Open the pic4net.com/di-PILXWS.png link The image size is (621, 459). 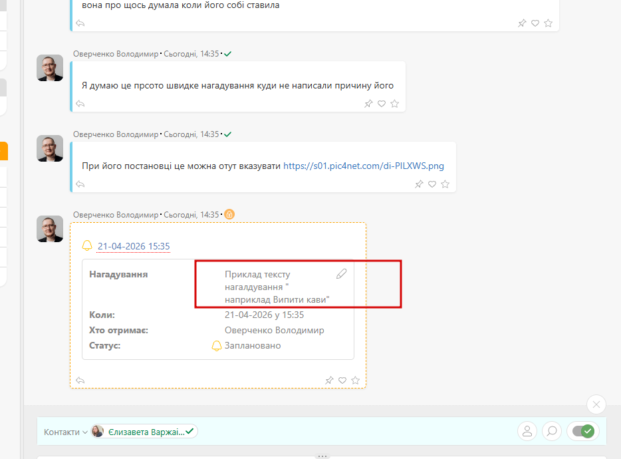(x=364, y=166)
